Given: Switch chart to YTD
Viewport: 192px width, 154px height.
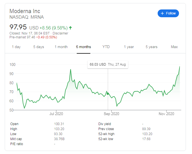Looking at the screenshot, I should 106,47.
